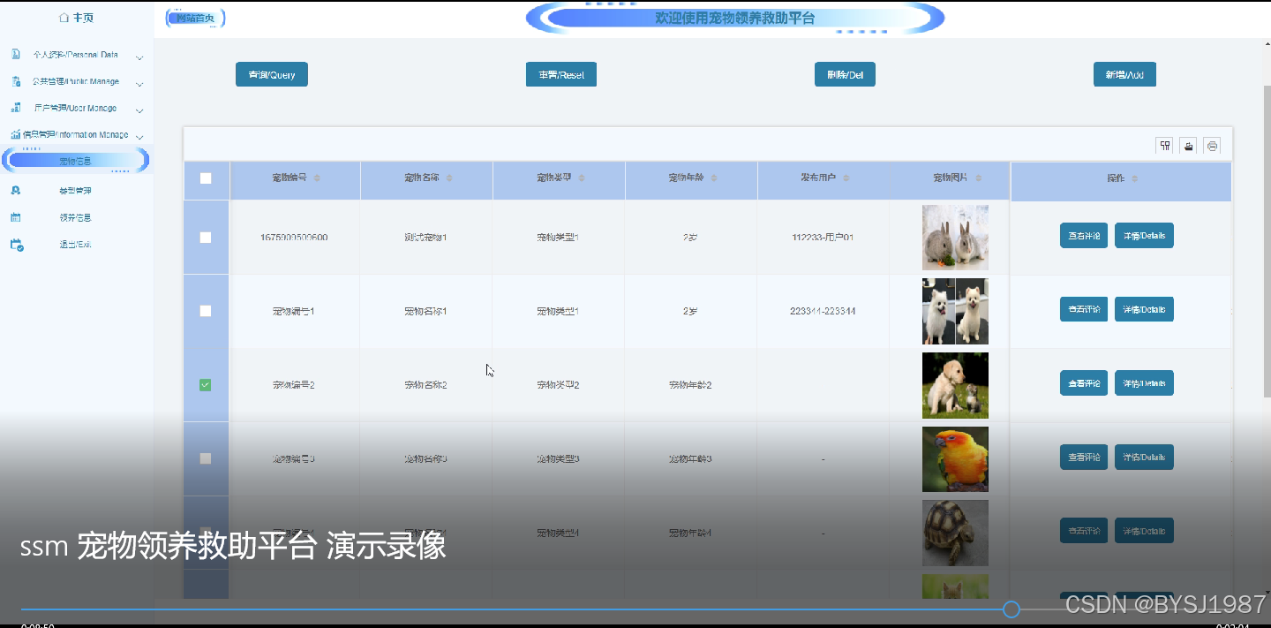The image size is (1271, 628).
Task: Open the 领养信息 sidebar item
Action: coord(76,217)
